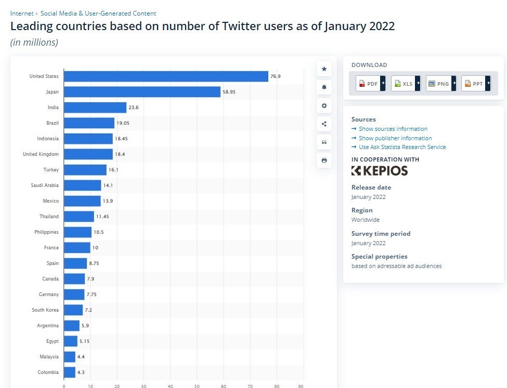The width and height of the screenshot is (507, 388).
Task: Open Use Ask Statista Research Service
Action: click(x=402, y=147)
